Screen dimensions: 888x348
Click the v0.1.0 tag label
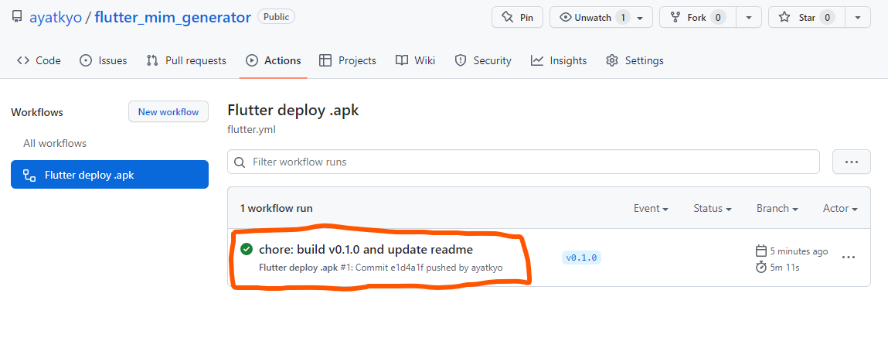(581, 258)
